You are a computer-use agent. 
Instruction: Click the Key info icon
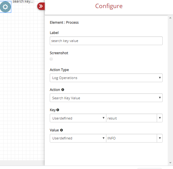point(58,110)
